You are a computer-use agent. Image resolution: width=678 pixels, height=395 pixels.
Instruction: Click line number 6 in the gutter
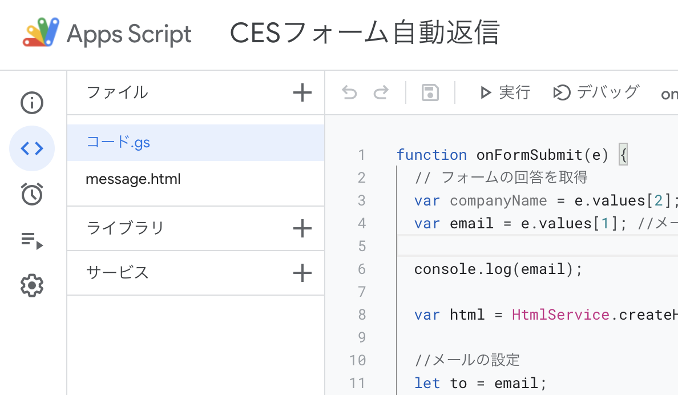tap(362, 268)
